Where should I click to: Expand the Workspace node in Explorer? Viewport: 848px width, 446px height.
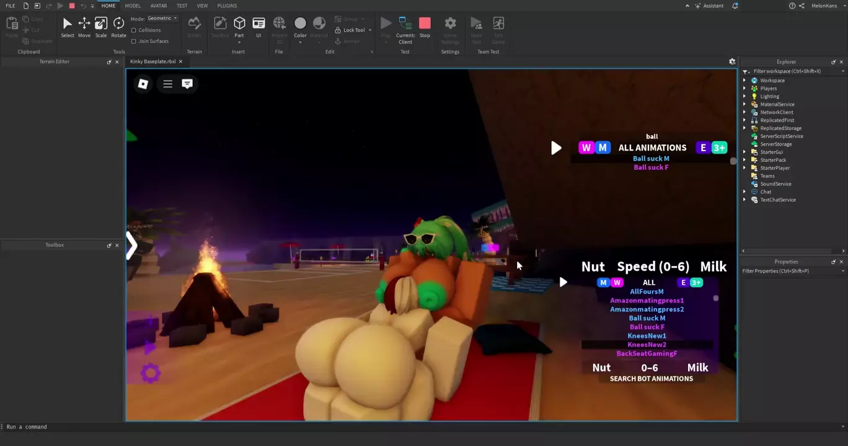point(744,81)
